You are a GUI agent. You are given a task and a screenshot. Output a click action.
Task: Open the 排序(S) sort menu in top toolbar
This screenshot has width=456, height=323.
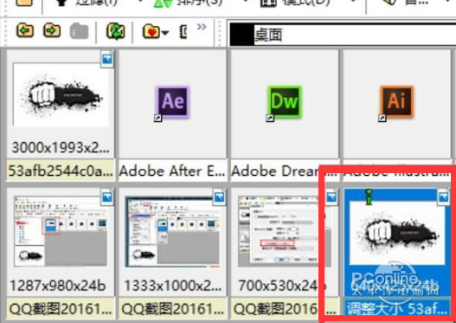tap(189, 3)
